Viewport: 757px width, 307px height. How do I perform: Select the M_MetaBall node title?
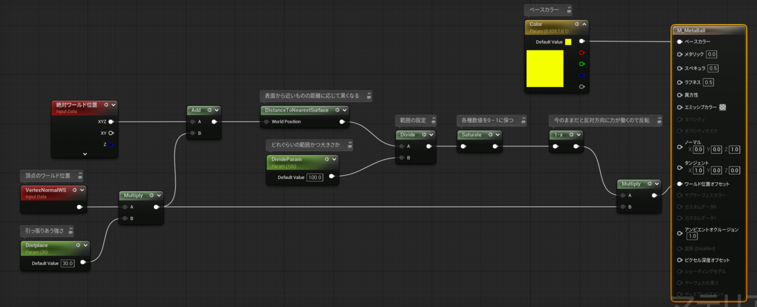[690, 30]
